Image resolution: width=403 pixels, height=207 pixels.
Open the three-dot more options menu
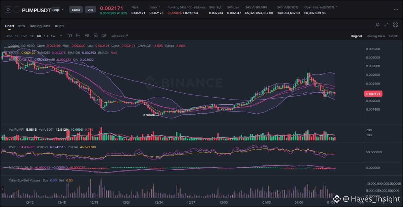(x=396, y=9)
